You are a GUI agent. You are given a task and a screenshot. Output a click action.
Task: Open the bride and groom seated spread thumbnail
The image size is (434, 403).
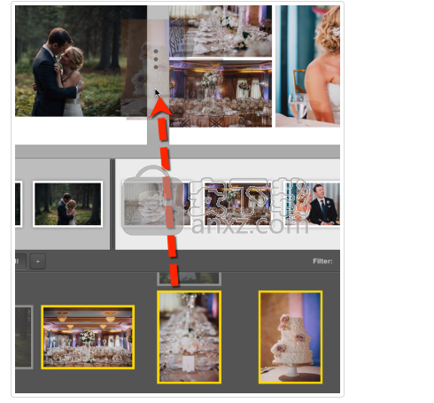pos(313,204)
